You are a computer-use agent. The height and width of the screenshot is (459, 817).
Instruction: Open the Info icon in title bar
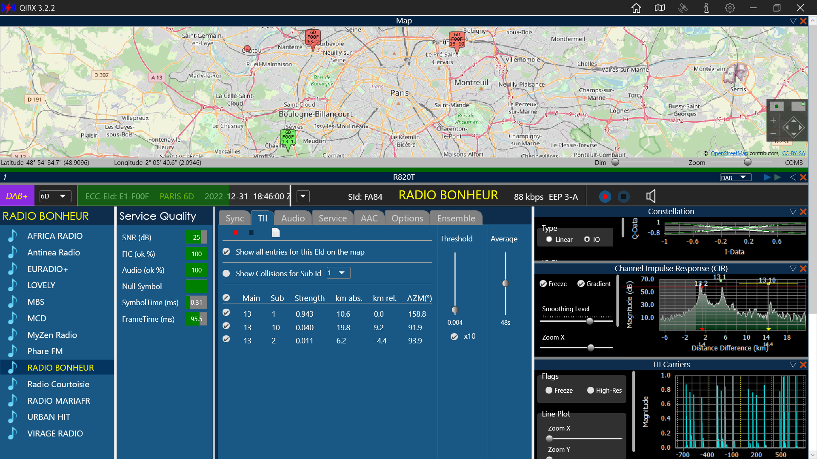pos(706,8)
